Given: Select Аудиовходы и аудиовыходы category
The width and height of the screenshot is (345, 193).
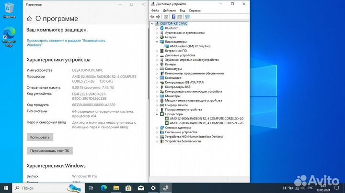Looking at the screenshot, I should point(185,32).
